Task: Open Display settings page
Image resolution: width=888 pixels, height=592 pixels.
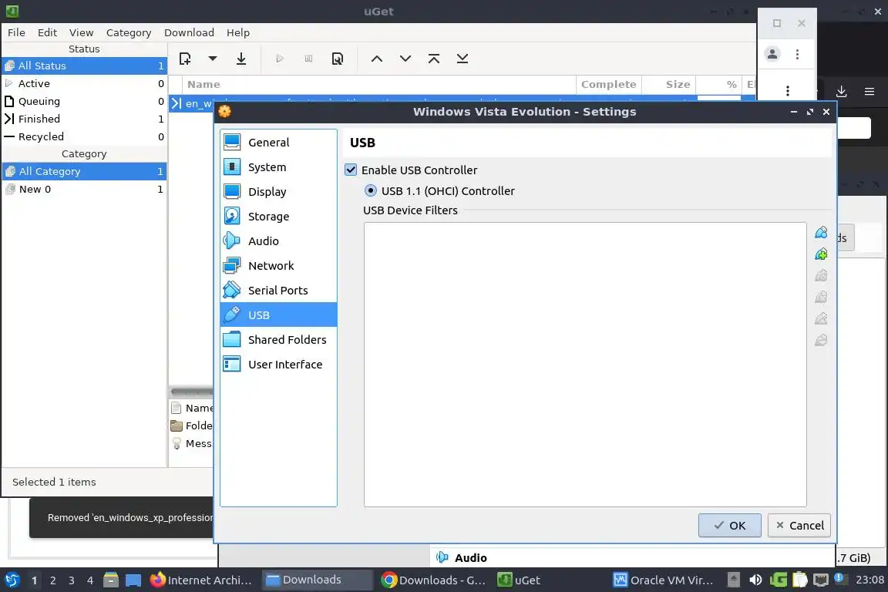Action: [x=278, y=191]
